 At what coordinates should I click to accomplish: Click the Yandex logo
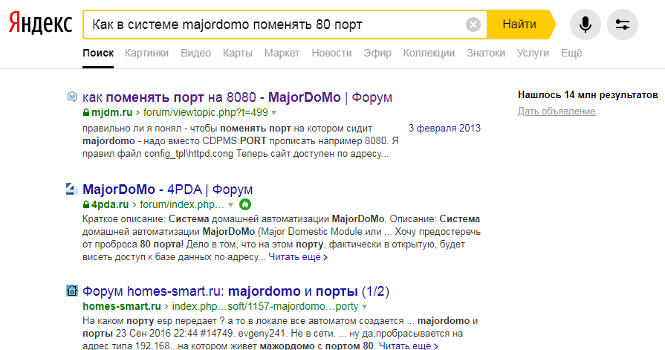tap(40, 25)
